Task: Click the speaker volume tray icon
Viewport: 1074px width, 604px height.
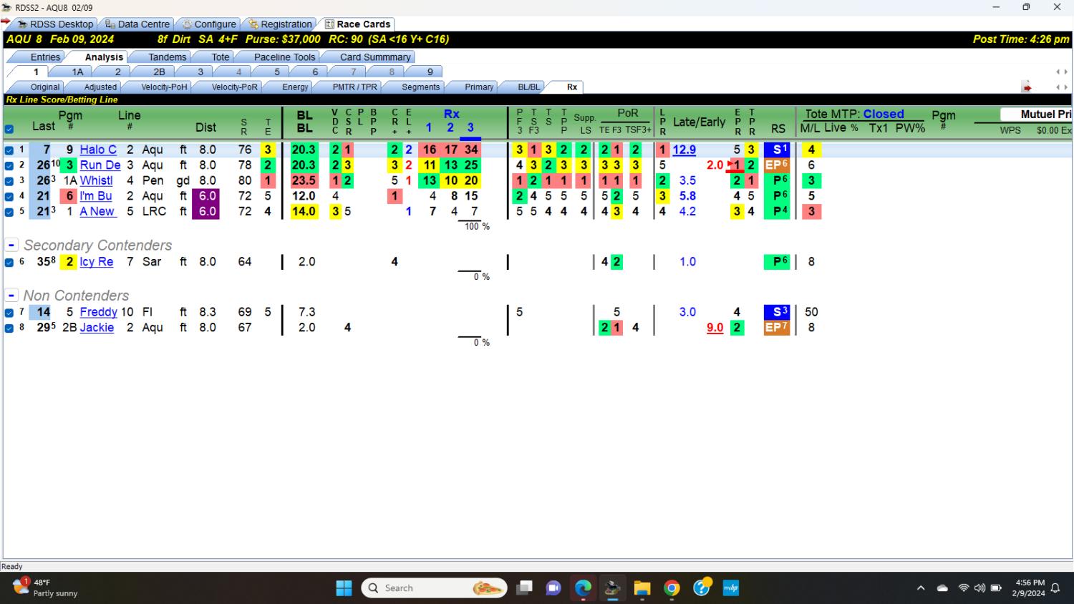Action: (x=979, y=588)
